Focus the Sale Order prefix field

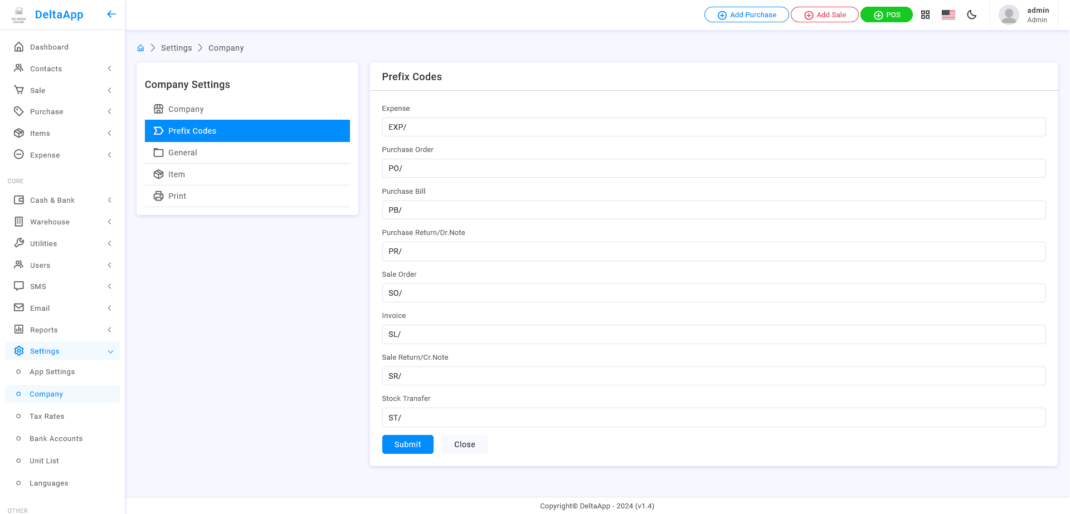coord(714,293)
